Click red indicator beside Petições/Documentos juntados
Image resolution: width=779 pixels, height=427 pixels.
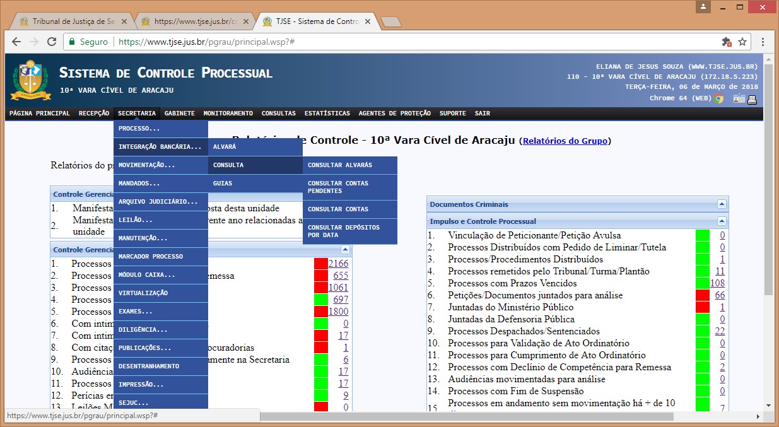[x=702, y=295]
